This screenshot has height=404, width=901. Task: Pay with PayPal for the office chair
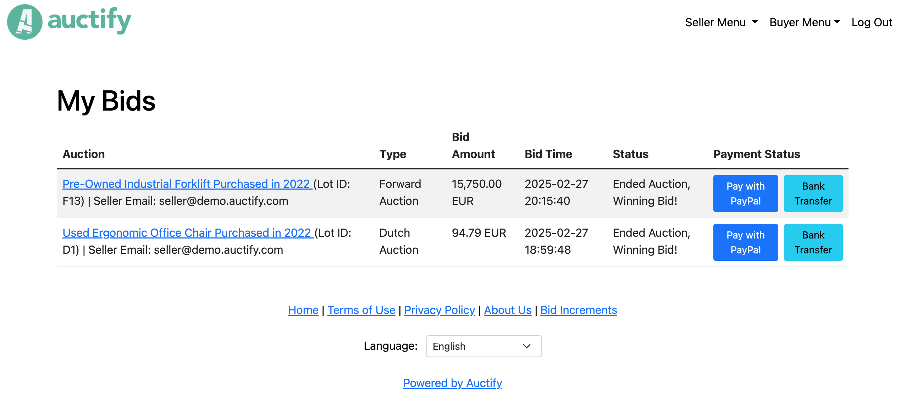tap(745, 242)
